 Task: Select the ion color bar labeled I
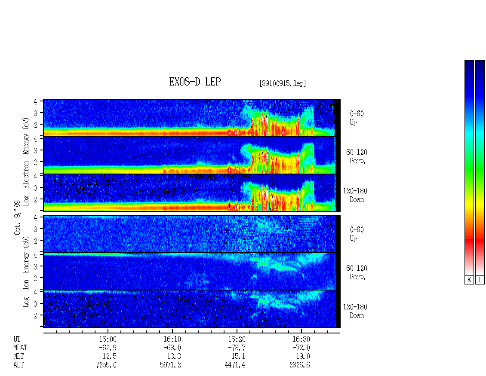(480, 168)
